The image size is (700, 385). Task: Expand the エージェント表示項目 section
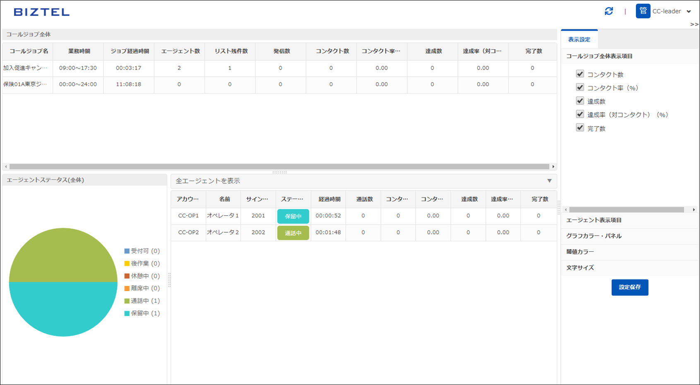594,220
